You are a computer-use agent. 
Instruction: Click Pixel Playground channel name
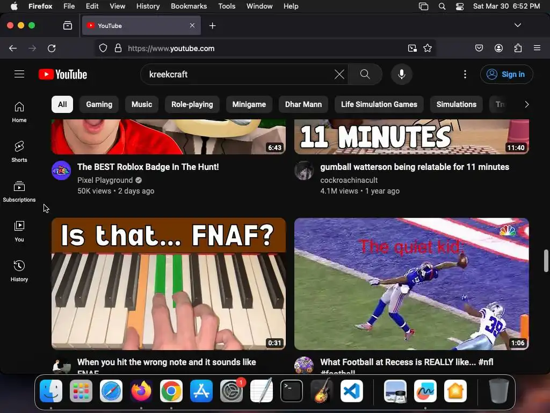point(105,180)
